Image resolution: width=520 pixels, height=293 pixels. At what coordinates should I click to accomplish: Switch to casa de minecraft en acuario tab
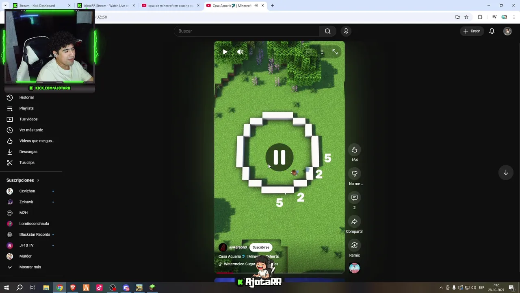(169, 6)
